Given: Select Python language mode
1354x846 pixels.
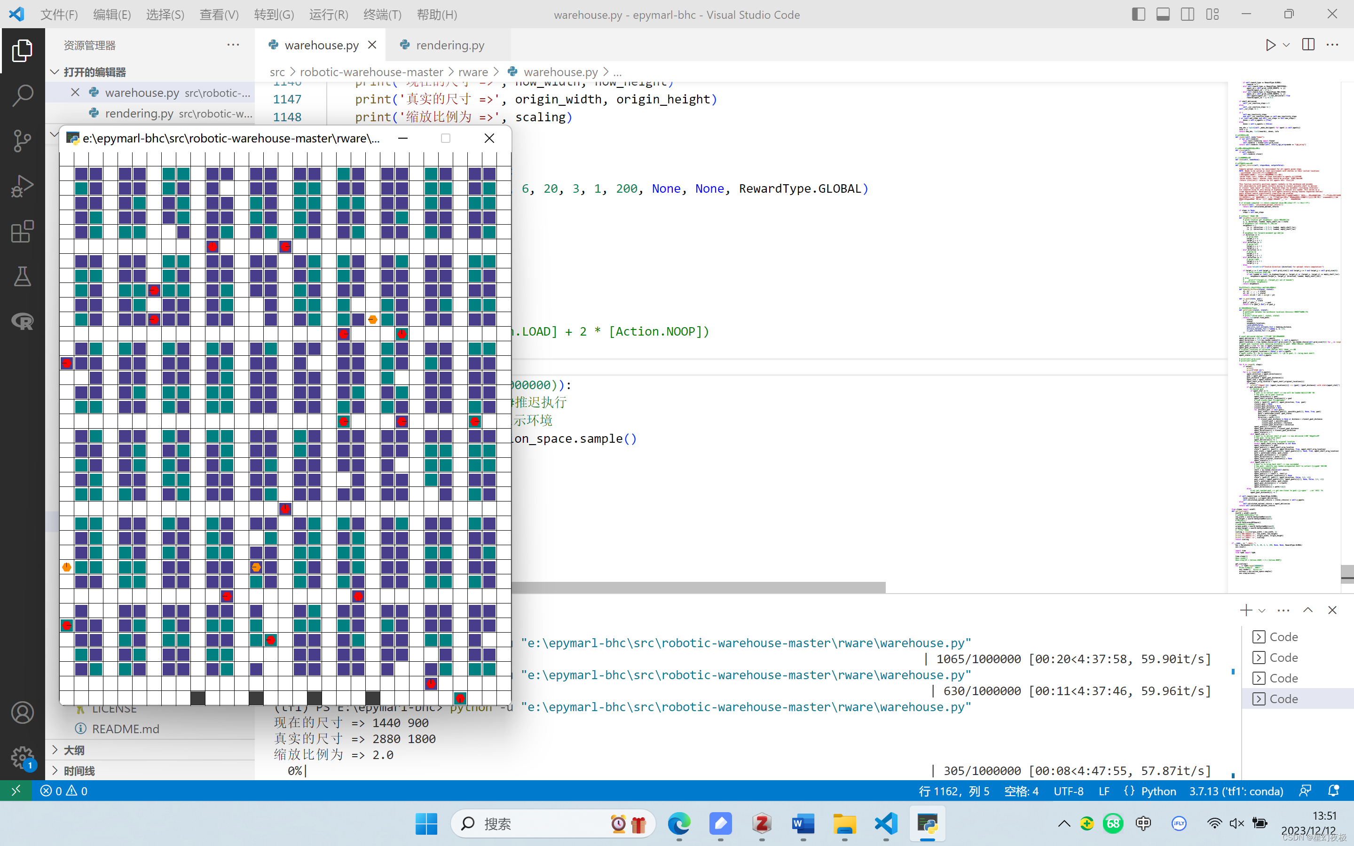Looking at the screenshot, I should [1158, 791].
